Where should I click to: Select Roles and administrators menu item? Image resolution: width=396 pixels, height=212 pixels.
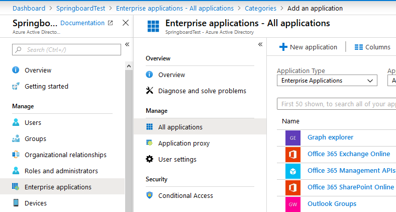62,171
